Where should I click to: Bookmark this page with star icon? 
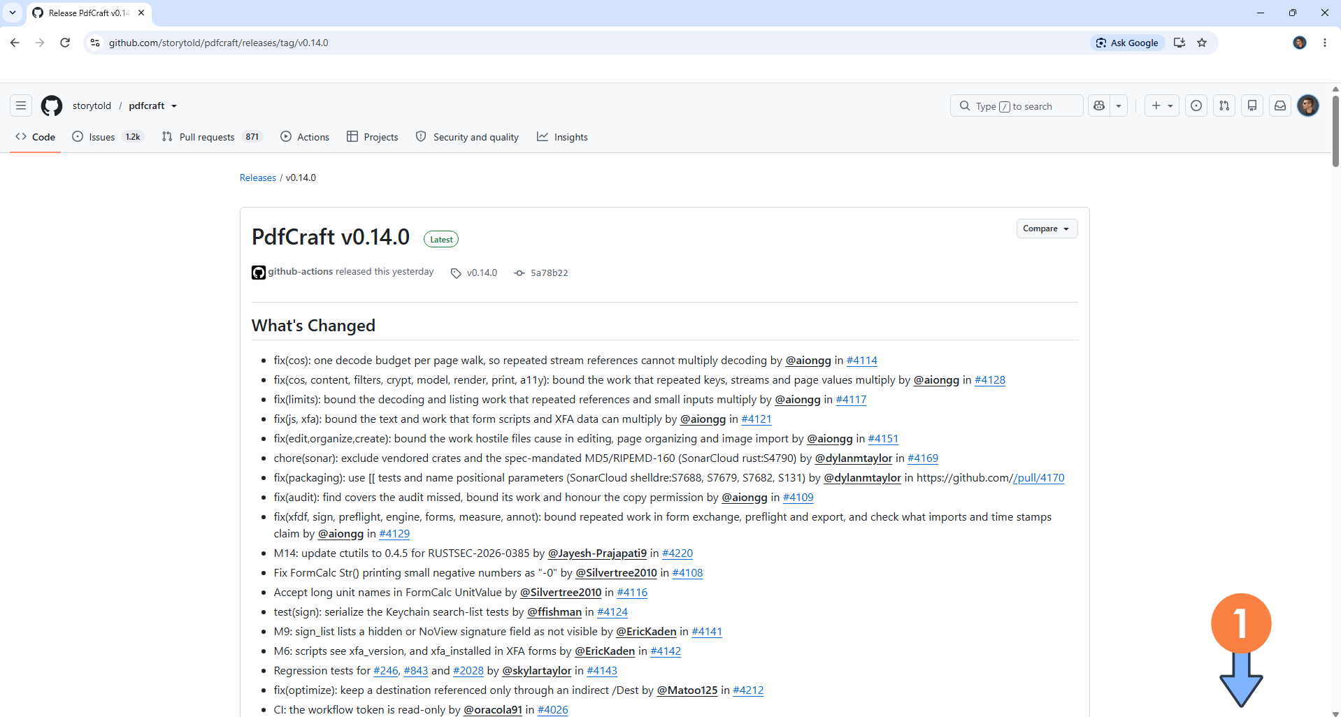tap(1202, 43)
